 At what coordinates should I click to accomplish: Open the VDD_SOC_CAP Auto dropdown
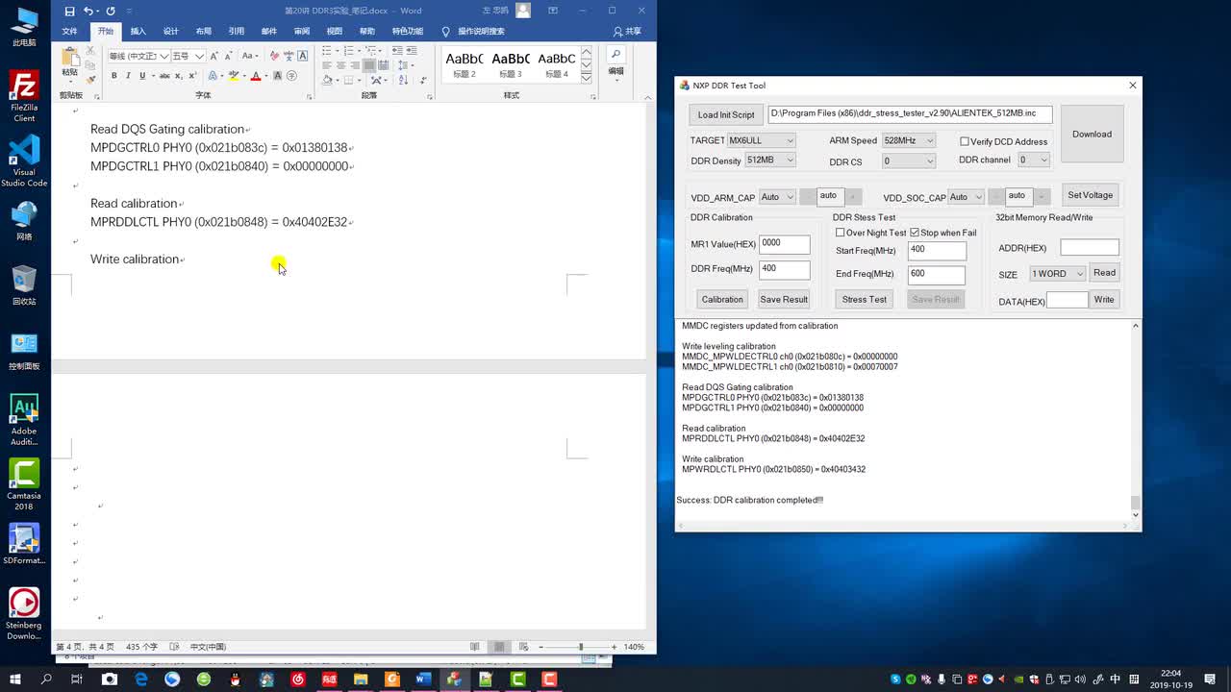point(966,197)
